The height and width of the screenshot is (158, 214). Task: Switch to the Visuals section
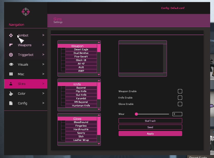pyautogui.click(x=26, y=65)
